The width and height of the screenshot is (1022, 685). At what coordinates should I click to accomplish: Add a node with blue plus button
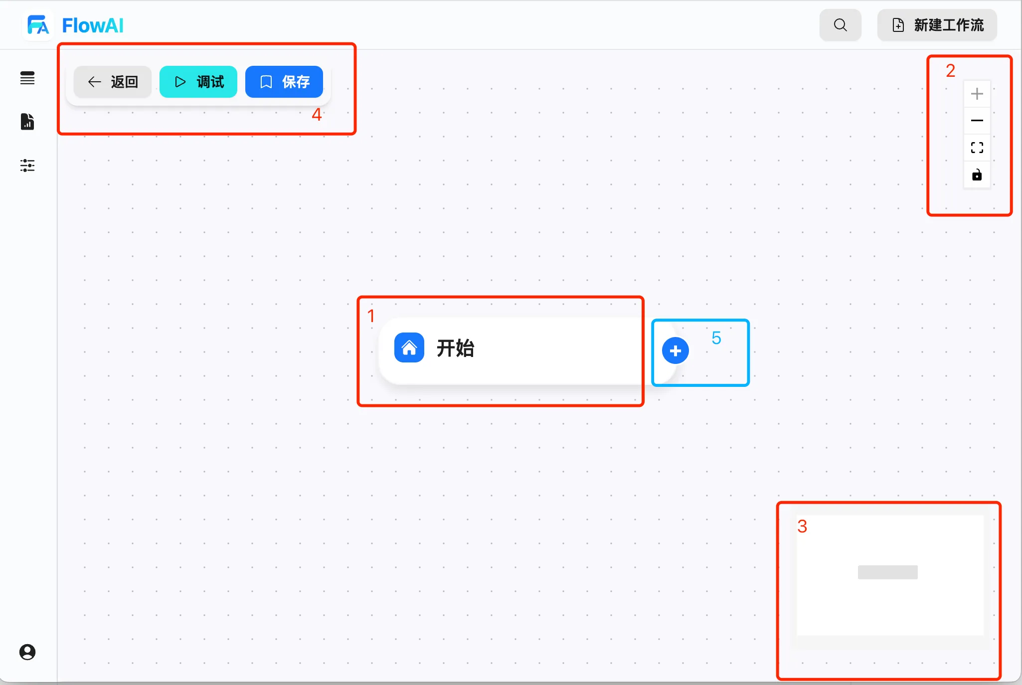click(676, 351)
